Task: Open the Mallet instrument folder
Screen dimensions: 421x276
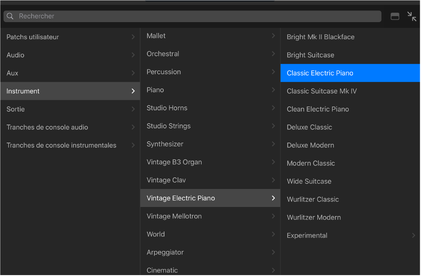Action: tap(210, 36)
